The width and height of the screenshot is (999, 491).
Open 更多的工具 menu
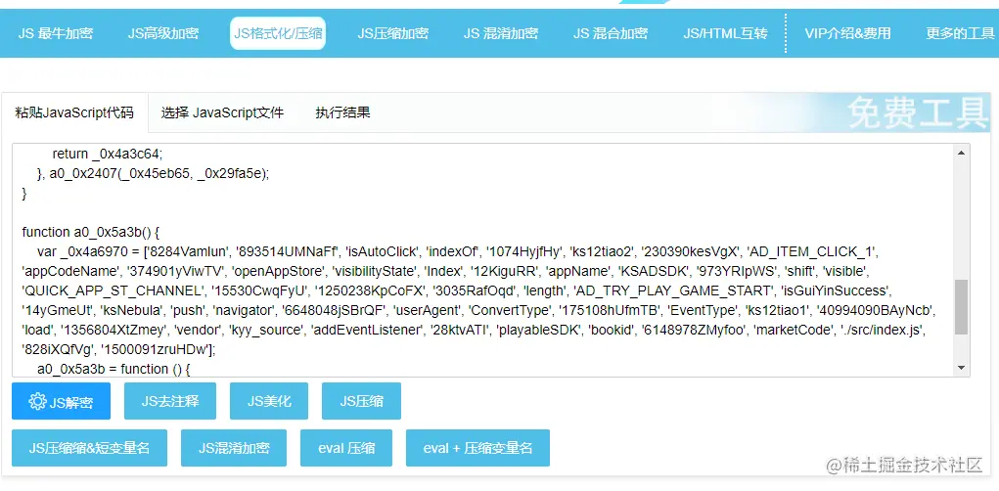click(960, 34)
